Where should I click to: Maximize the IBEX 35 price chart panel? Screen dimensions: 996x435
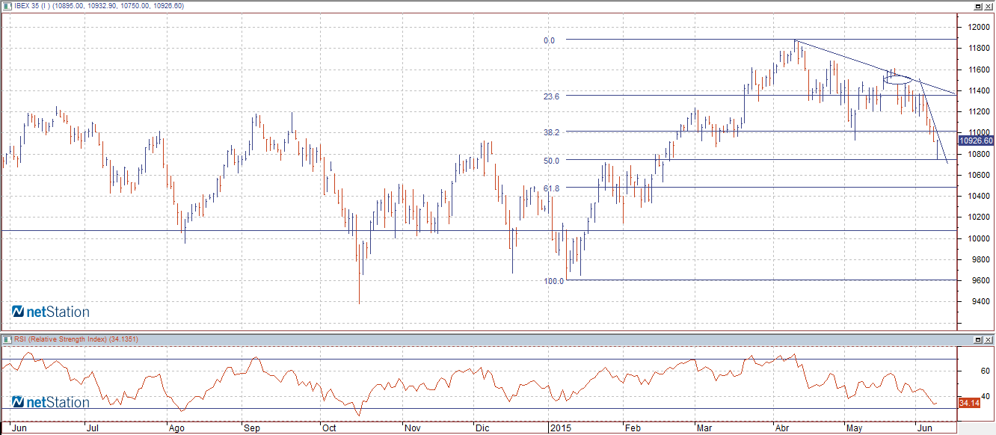[977, 6]
